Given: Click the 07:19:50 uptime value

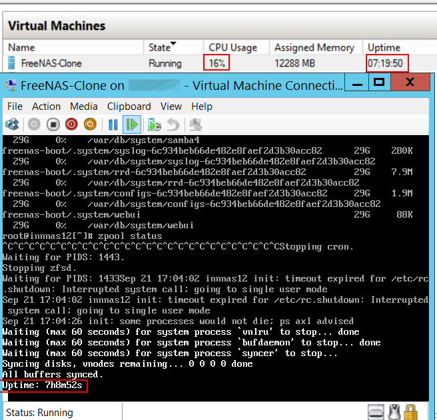Looking at the screenshot, I should pyautogui.click(x=385, y=63).
